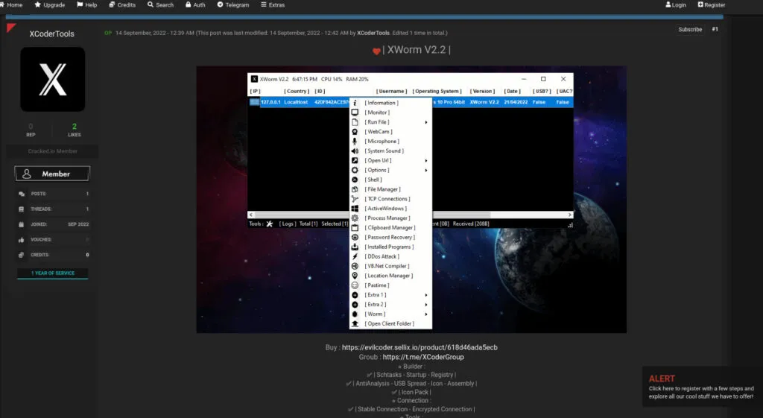This screenshot has width=763, height=418.
Task: Open the Monitor entry's screen icon
Action: pos(355,113)
